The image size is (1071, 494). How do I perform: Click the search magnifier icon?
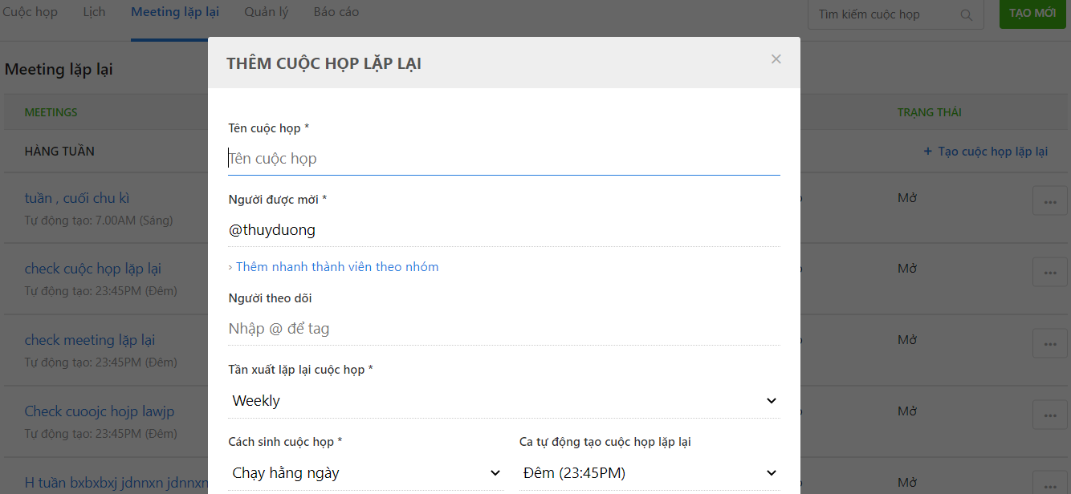[x=966, y=14]
